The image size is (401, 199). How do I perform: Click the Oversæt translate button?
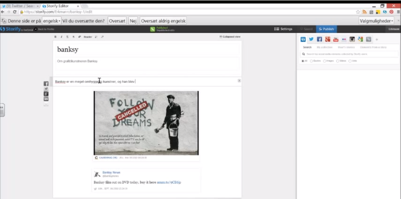(117, 21)
